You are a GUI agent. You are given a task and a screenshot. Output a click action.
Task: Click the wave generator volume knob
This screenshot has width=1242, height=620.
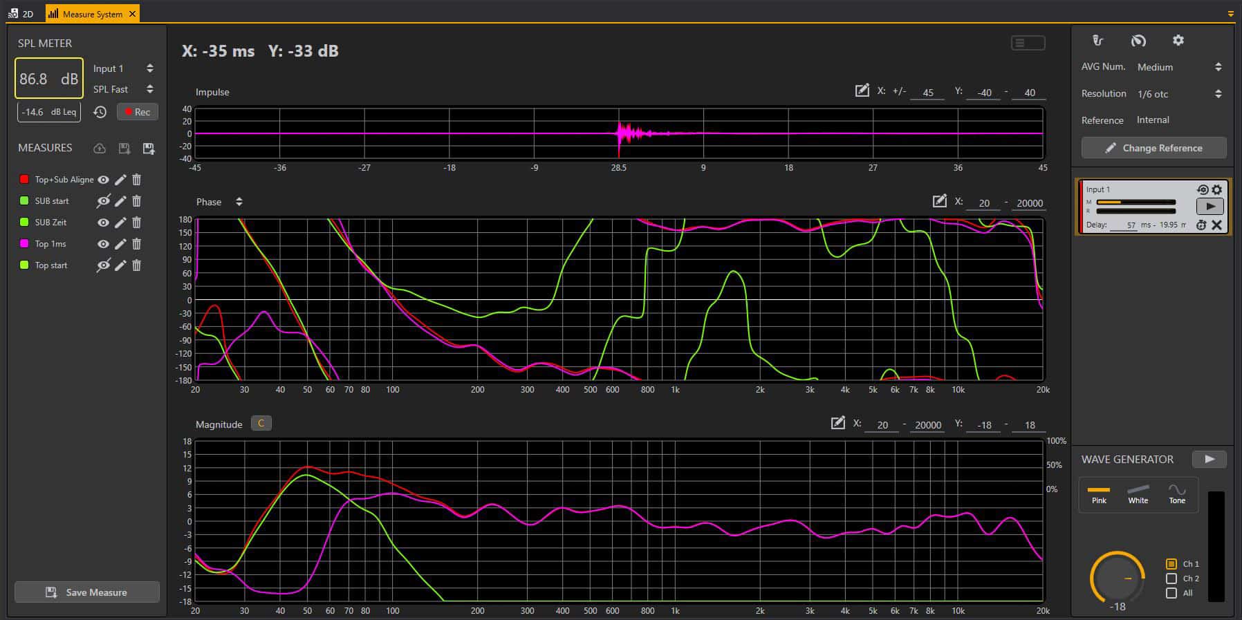[1116, 578]
